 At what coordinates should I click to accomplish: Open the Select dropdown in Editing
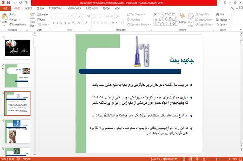coord(222,25)
